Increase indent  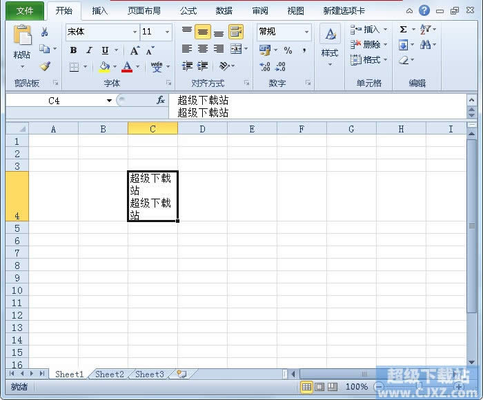[202, 66]
